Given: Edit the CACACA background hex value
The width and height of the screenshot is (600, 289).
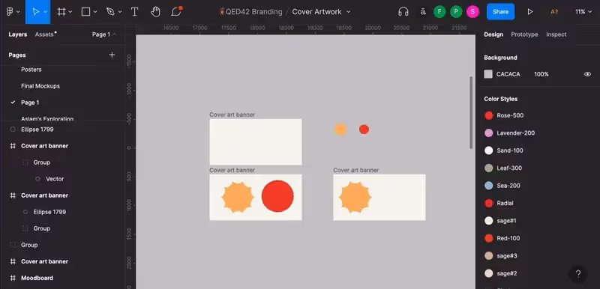Looking at the screenshot, I should pos(508,74).
